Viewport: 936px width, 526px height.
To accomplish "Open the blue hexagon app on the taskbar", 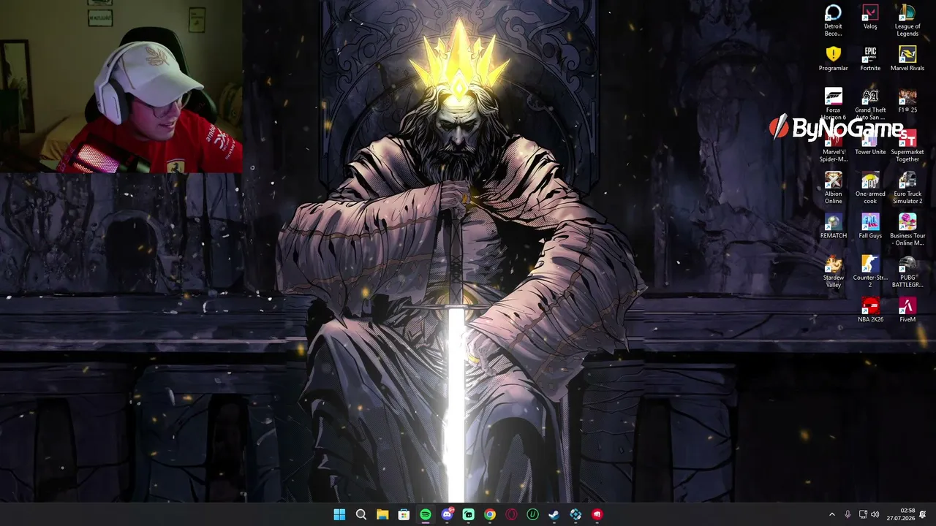I will tap(575, 514).
